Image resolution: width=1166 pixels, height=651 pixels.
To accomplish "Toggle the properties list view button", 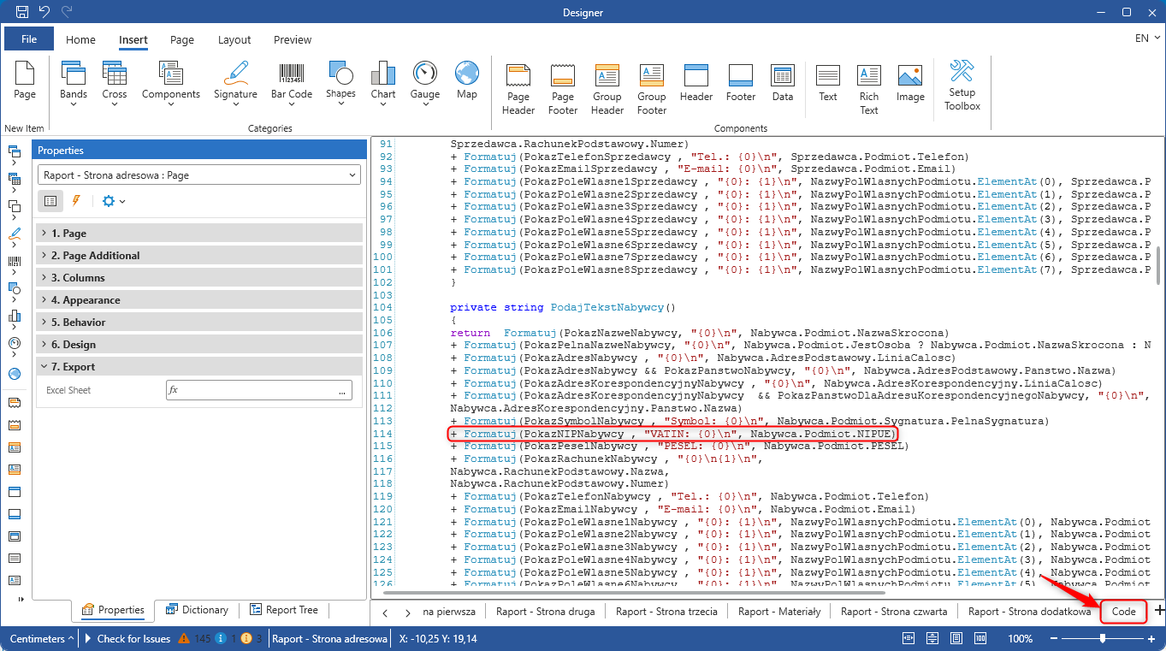I will pyautogui.click(x=50, y=201).
